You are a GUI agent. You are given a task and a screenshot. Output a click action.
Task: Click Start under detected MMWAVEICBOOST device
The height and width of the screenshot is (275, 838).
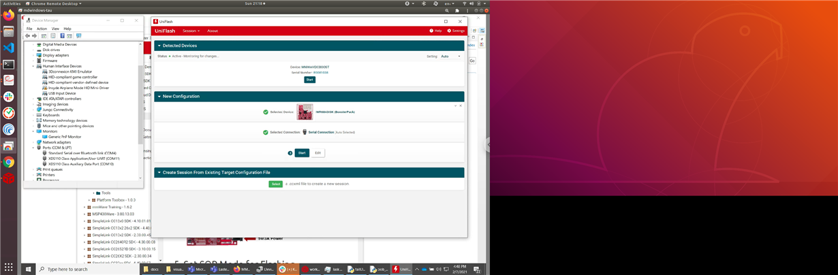(309, 80)
